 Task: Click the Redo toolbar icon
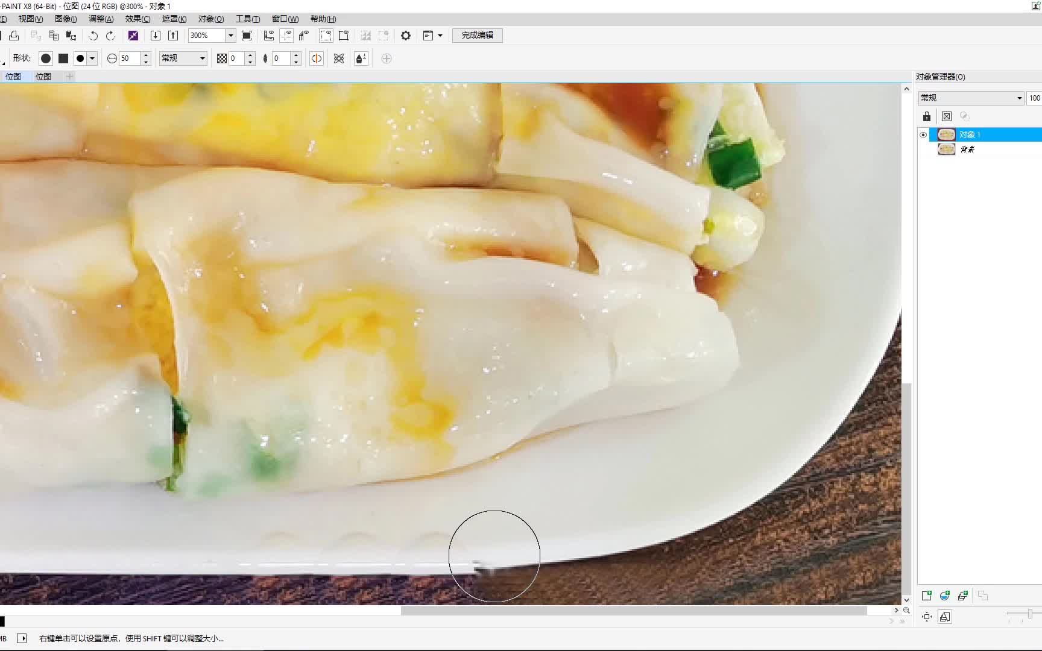click(110, 36)
